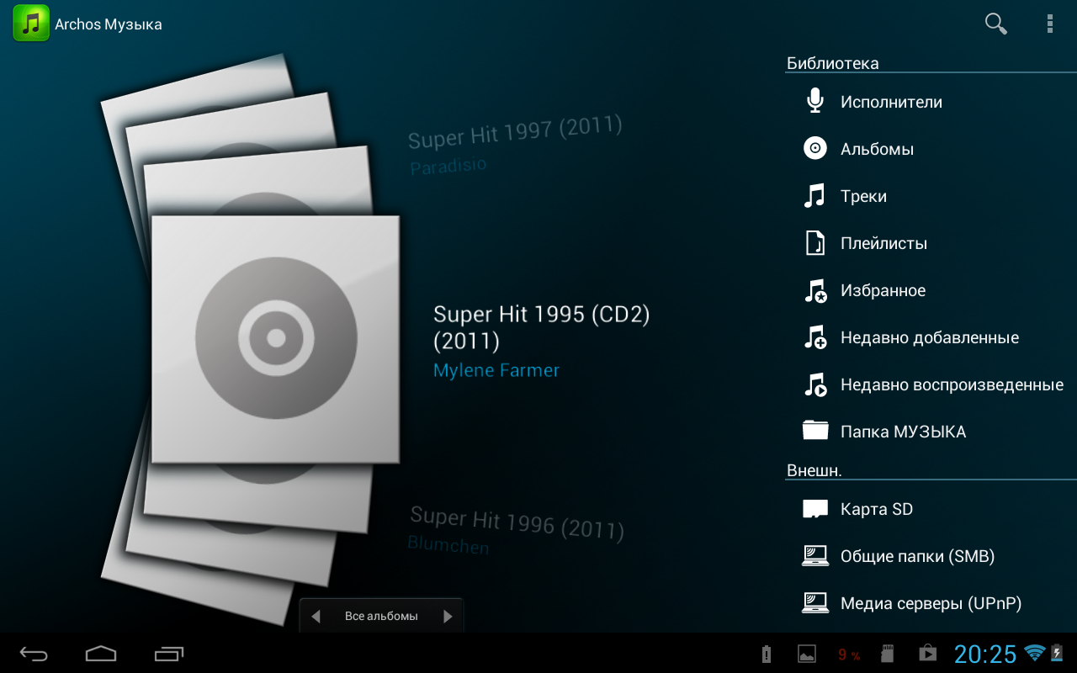Switch to the previous album category with the left arrow

[316, 617]
